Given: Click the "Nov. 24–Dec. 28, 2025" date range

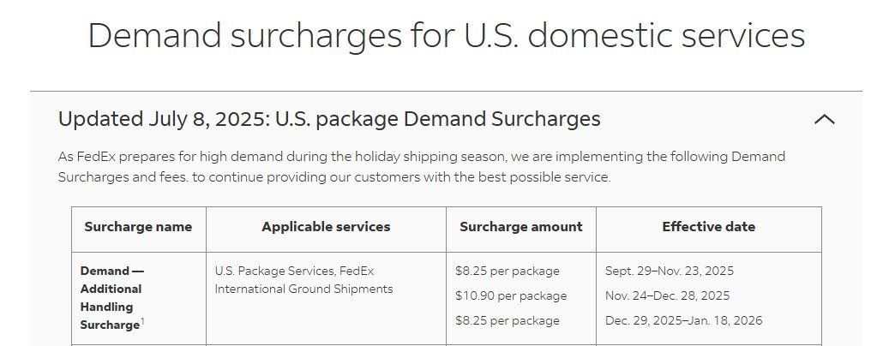Looking at the screenshot, I should pyautogui.click(x=667, y=295).
